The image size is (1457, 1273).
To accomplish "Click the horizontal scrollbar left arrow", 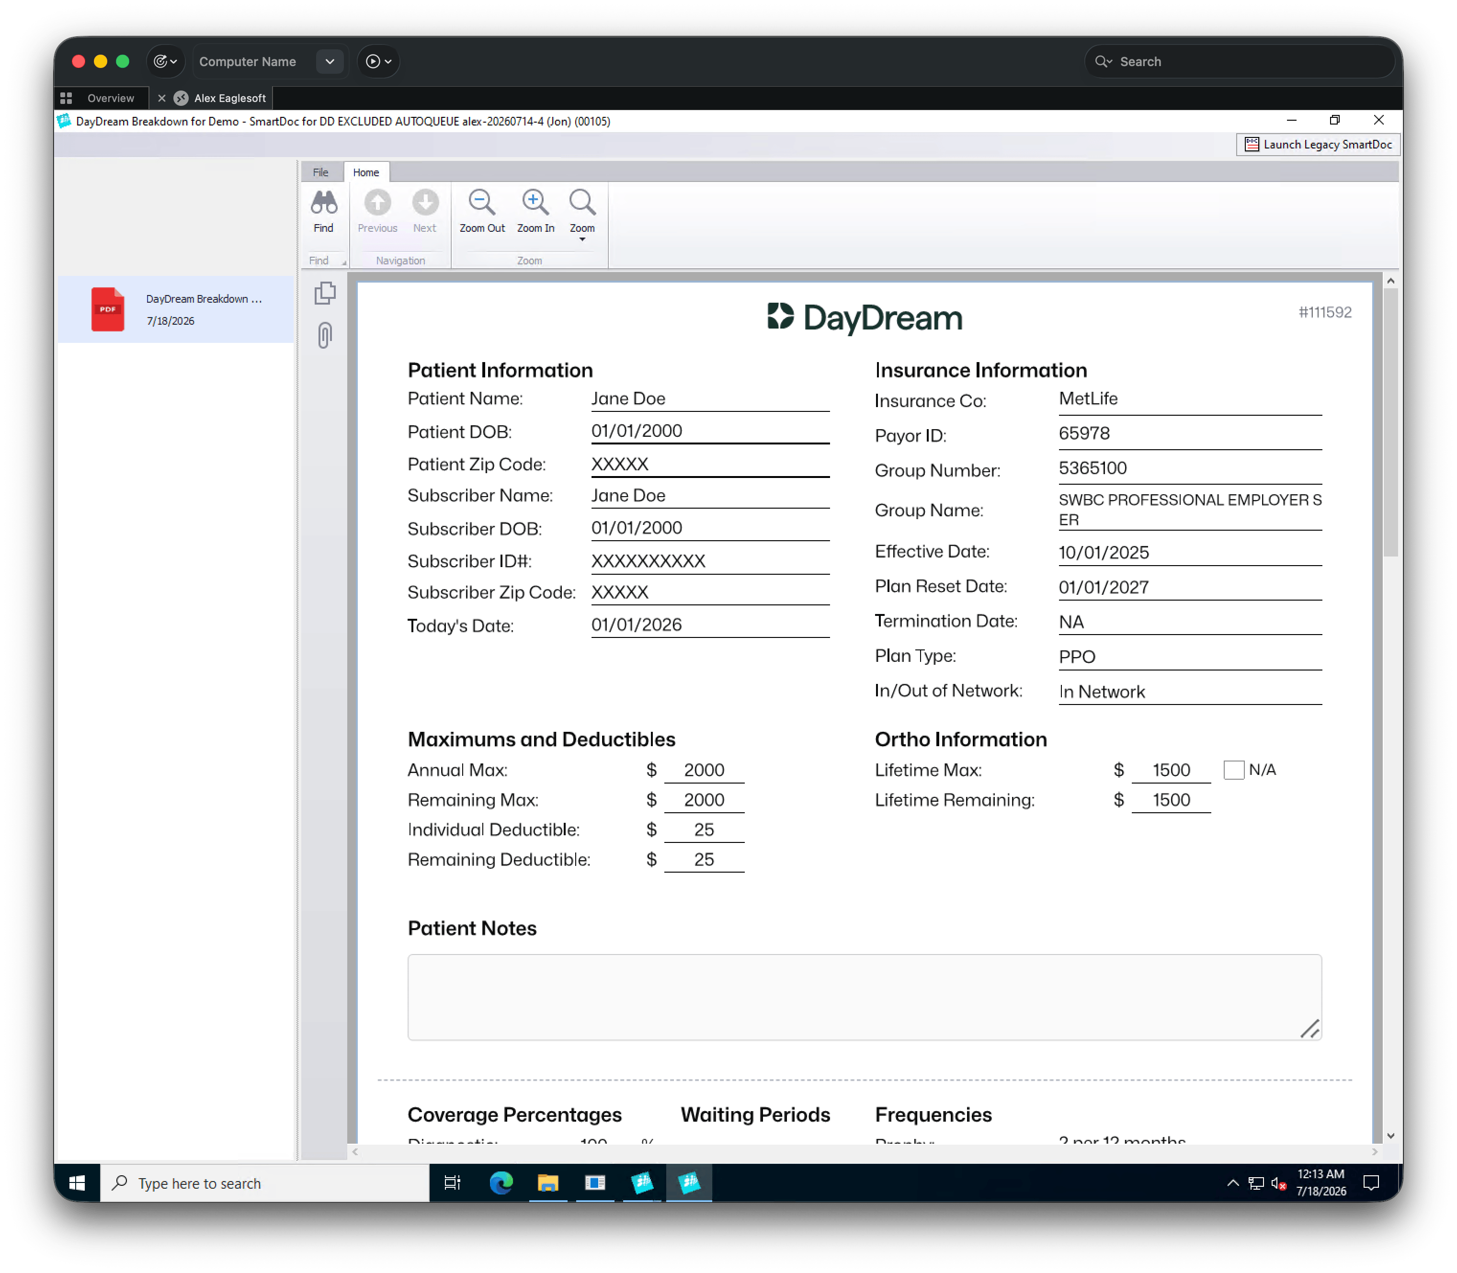I will point(355,1152).
